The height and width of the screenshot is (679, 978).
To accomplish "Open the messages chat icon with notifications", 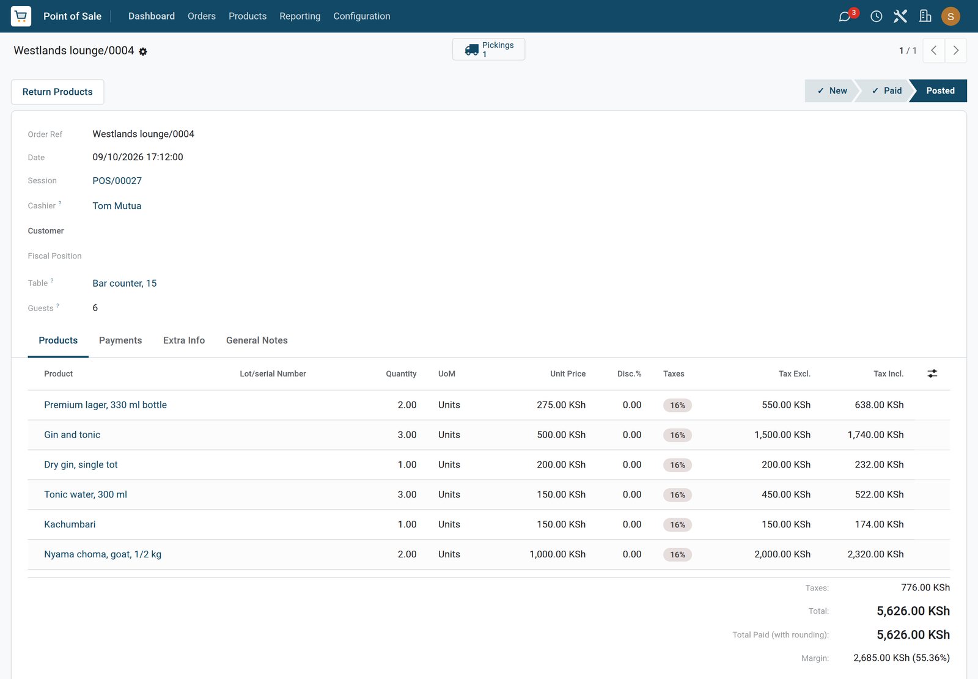I will tap(845, 17).
